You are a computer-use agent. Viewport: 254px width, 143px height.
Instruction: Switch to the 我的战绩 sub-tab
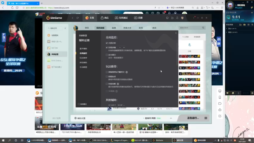[100, 28]
